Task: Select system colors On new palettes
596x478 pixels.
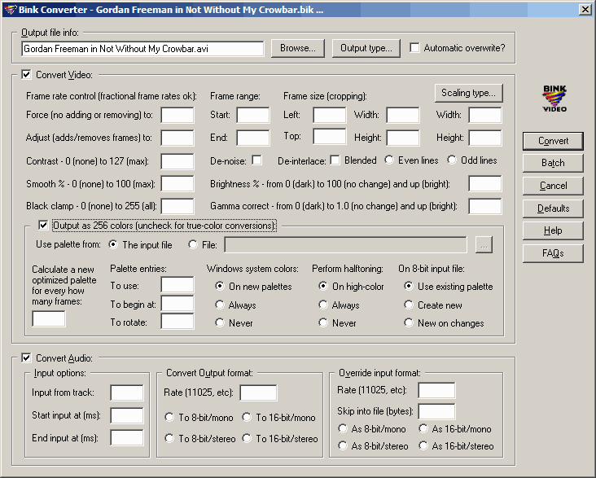Action: click(x=220, y=286)
